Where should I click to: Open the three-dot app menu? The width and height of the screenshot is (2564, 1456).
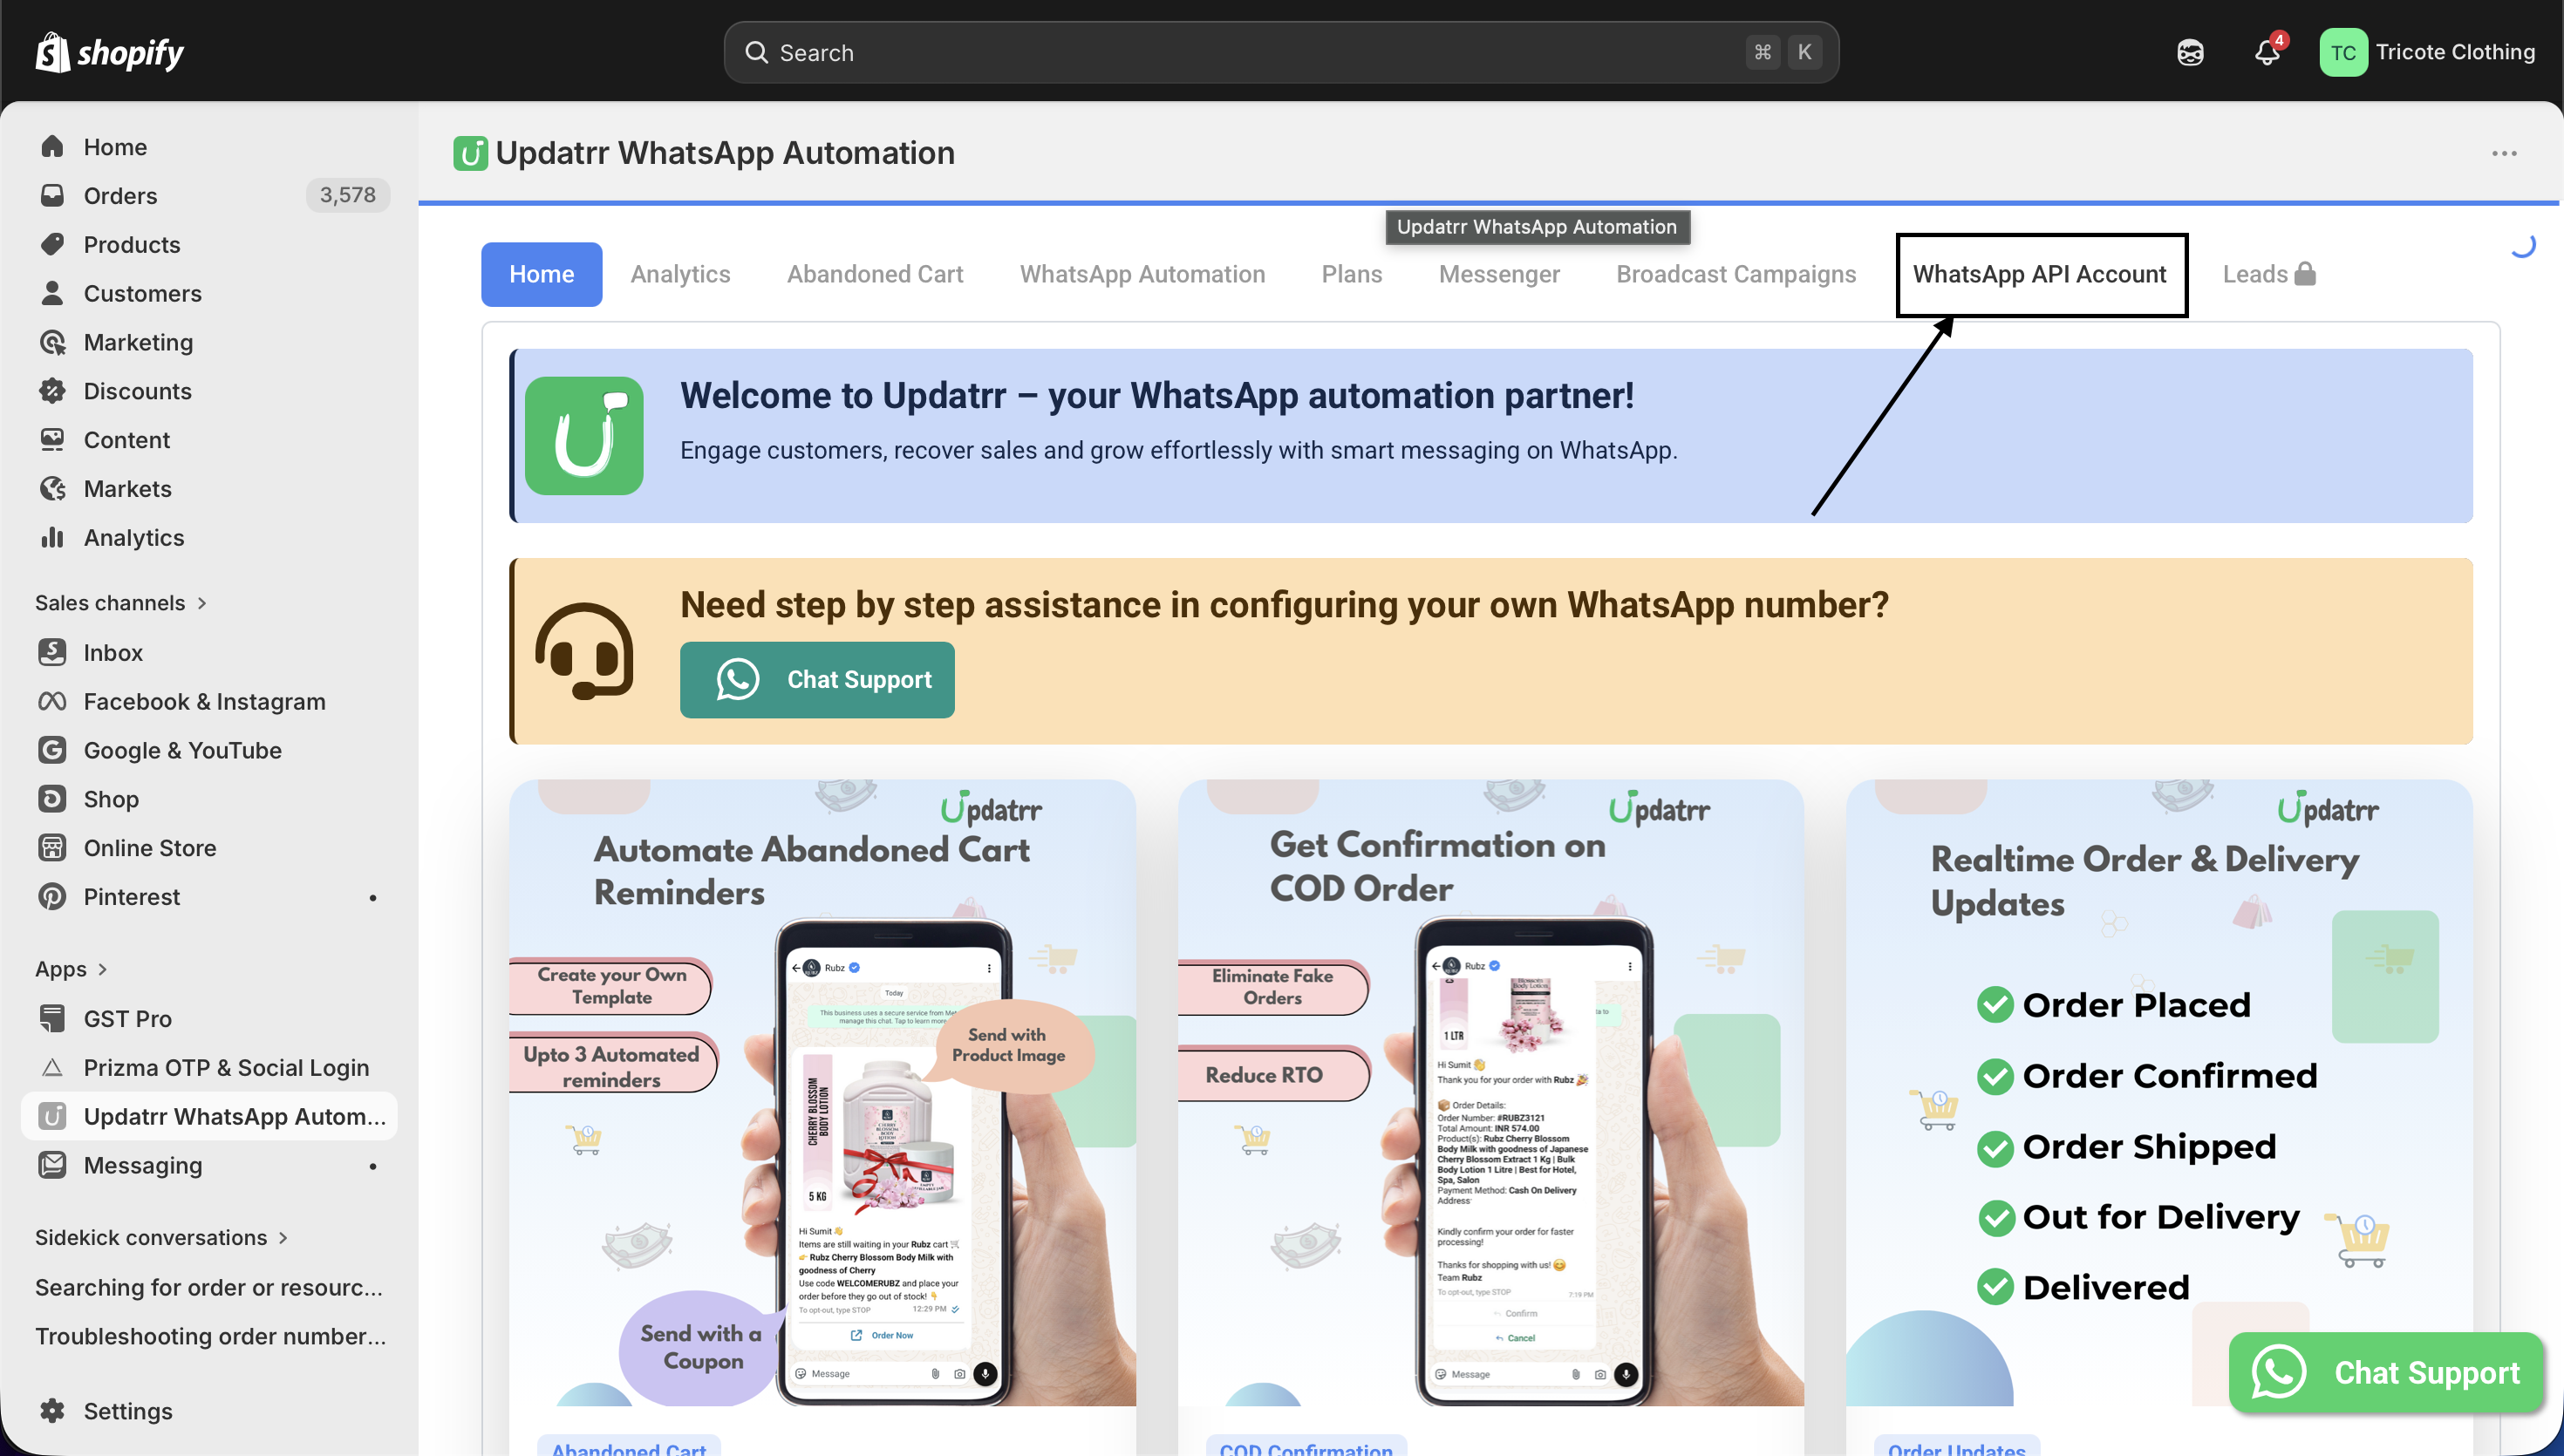2504,153
